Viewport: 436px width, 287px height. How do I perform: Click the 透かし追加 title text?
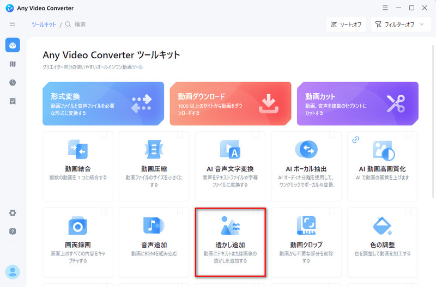tap(230, 245)
